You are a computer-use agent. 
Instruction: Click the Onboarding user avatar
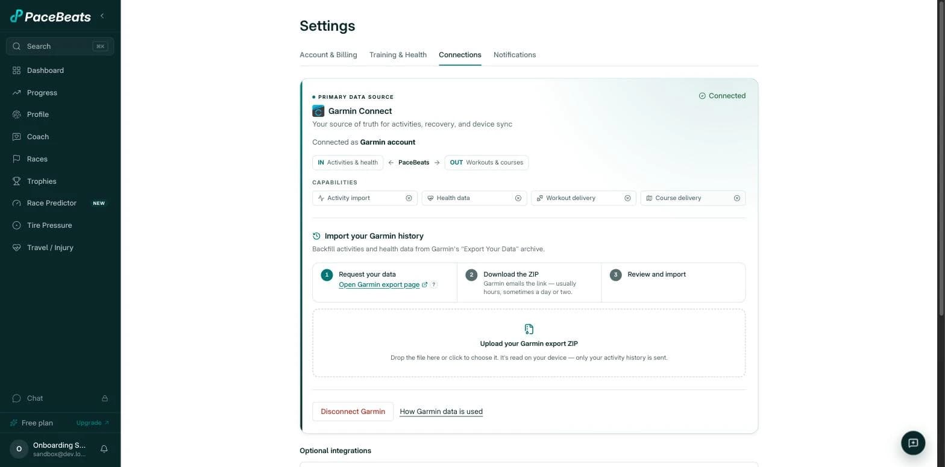[x=19, y=449]
